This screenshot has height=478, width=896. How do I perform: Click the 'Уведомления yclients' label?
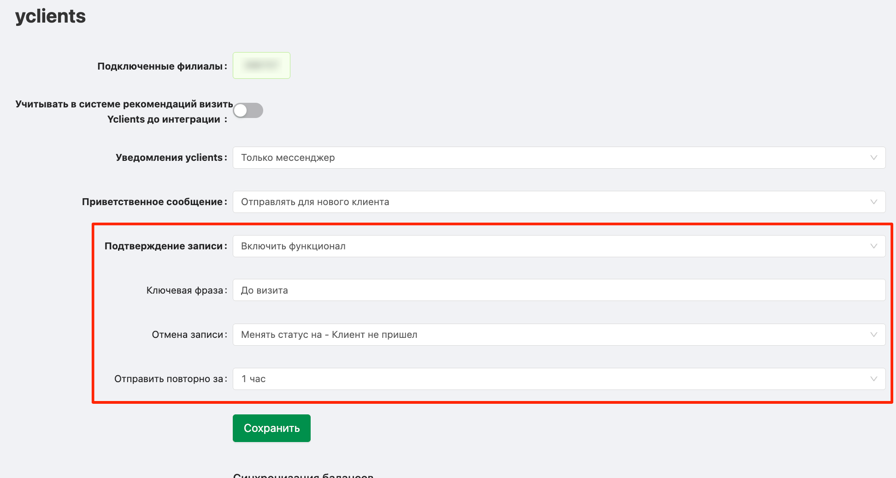pos(169,158)
